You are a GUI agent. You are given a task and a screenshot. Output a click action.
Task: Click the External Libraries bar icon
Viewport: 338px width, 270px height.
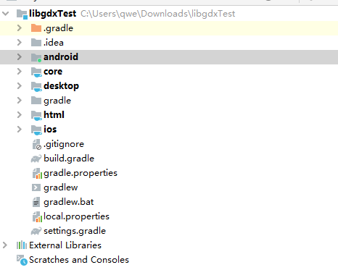point(22,245)
